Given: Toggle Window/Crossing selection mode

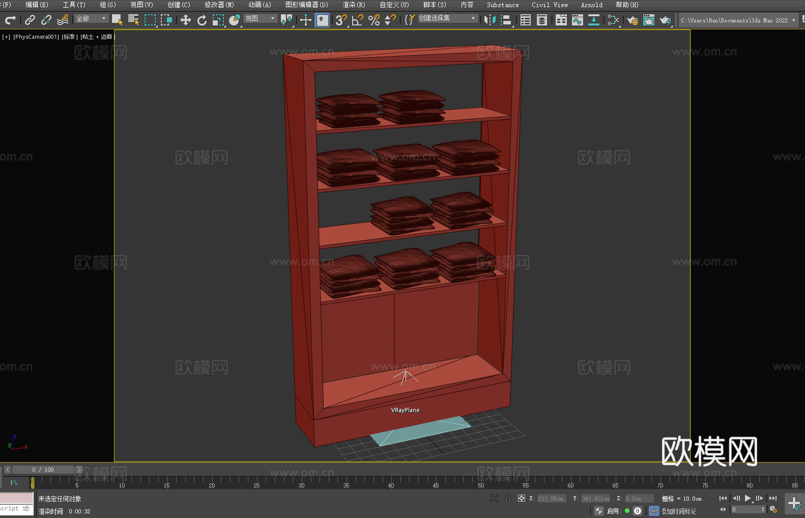Looking at the screenshot, I should (x=166, y=20).
